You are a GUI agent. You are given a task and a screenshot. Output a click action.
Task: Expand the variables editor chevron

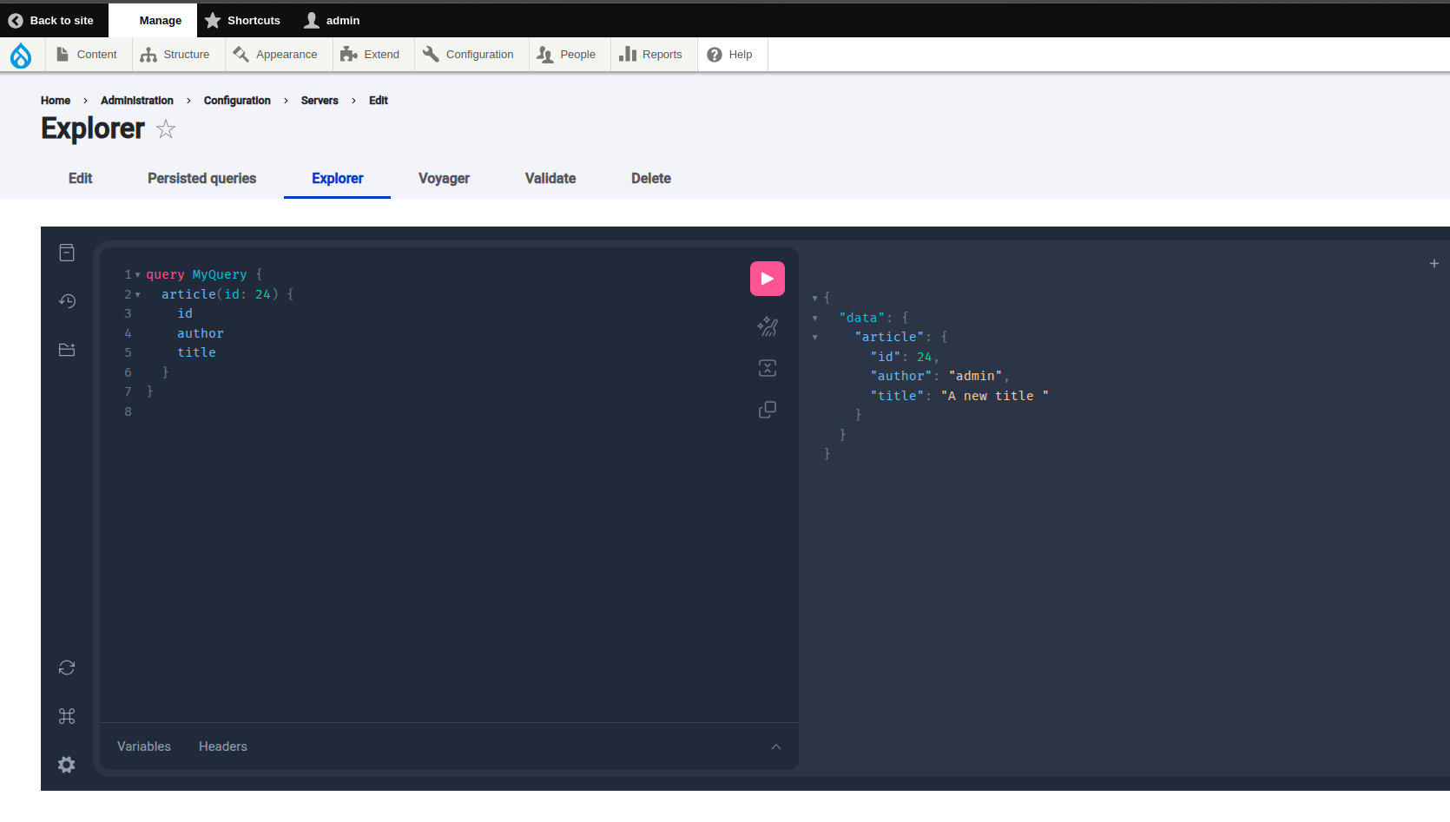click(x=776, y=746)
